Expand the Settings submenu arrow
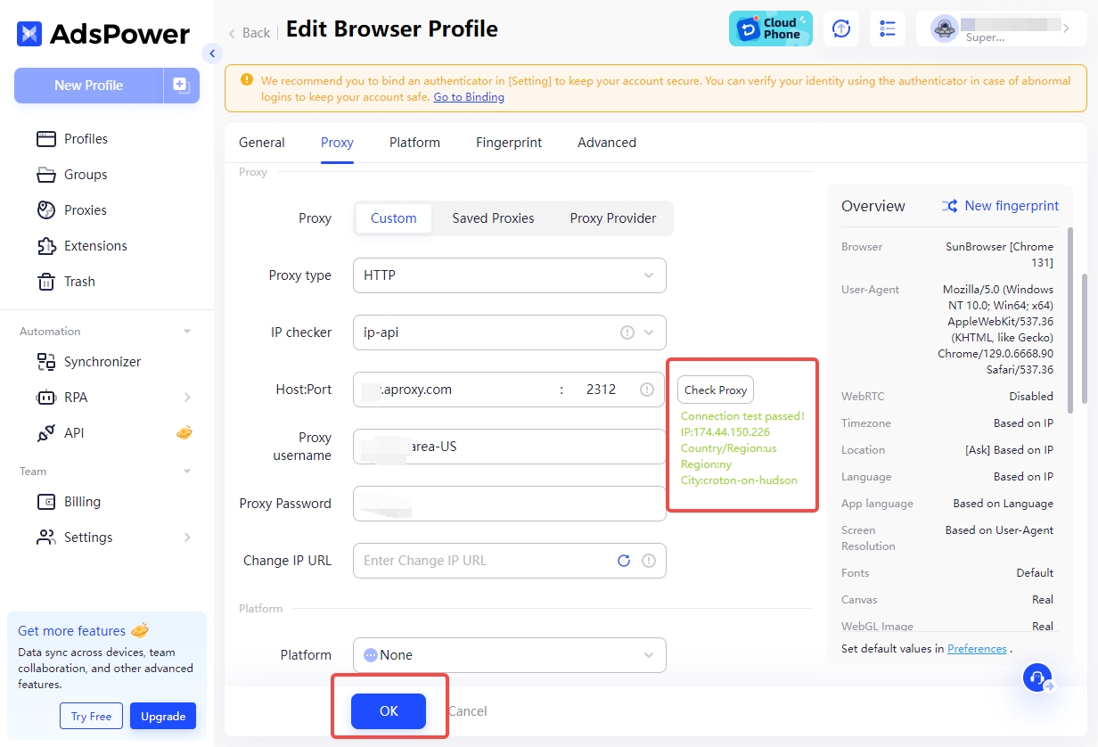This screenshot has height=747, width=1098. (x=187, y=538)
